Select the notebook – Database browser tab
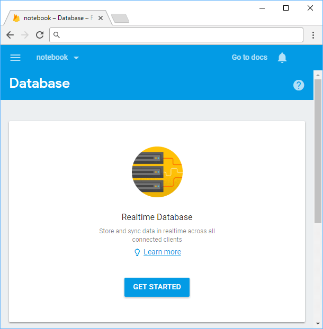The width and height of the screenshot is (323, 329). (x=58, y=18)
